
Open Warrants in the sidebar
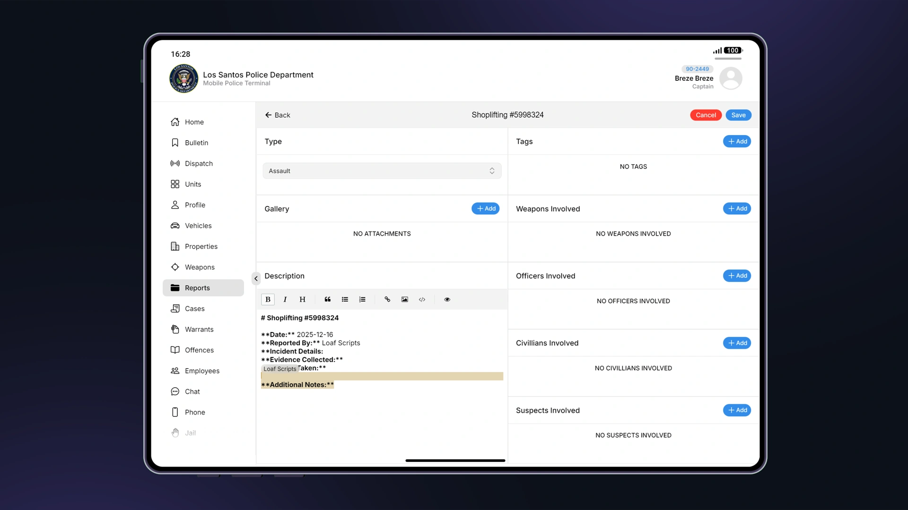coord(199,329)
